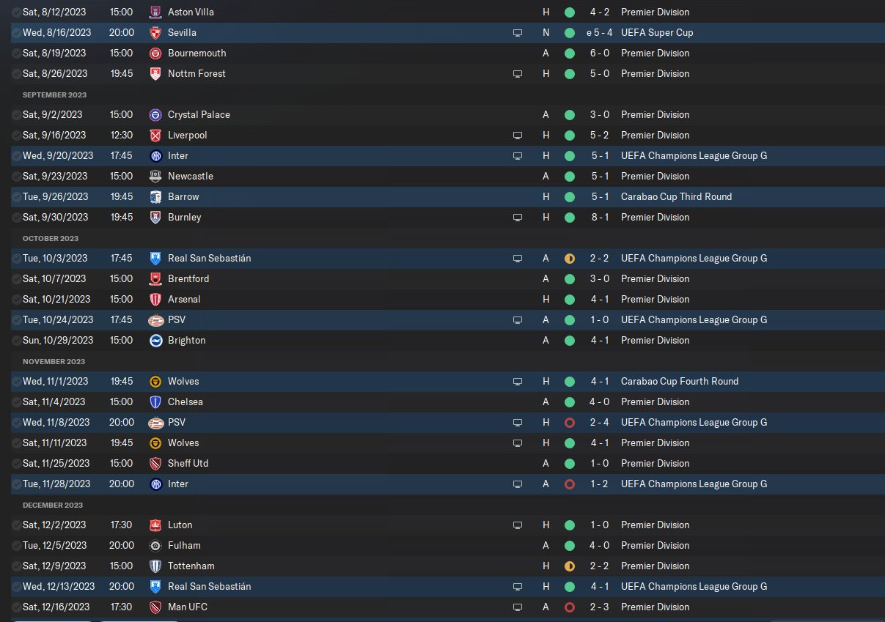Toggle the check mark beside Tue, 12/5/2023

click(x=16, y=546)
